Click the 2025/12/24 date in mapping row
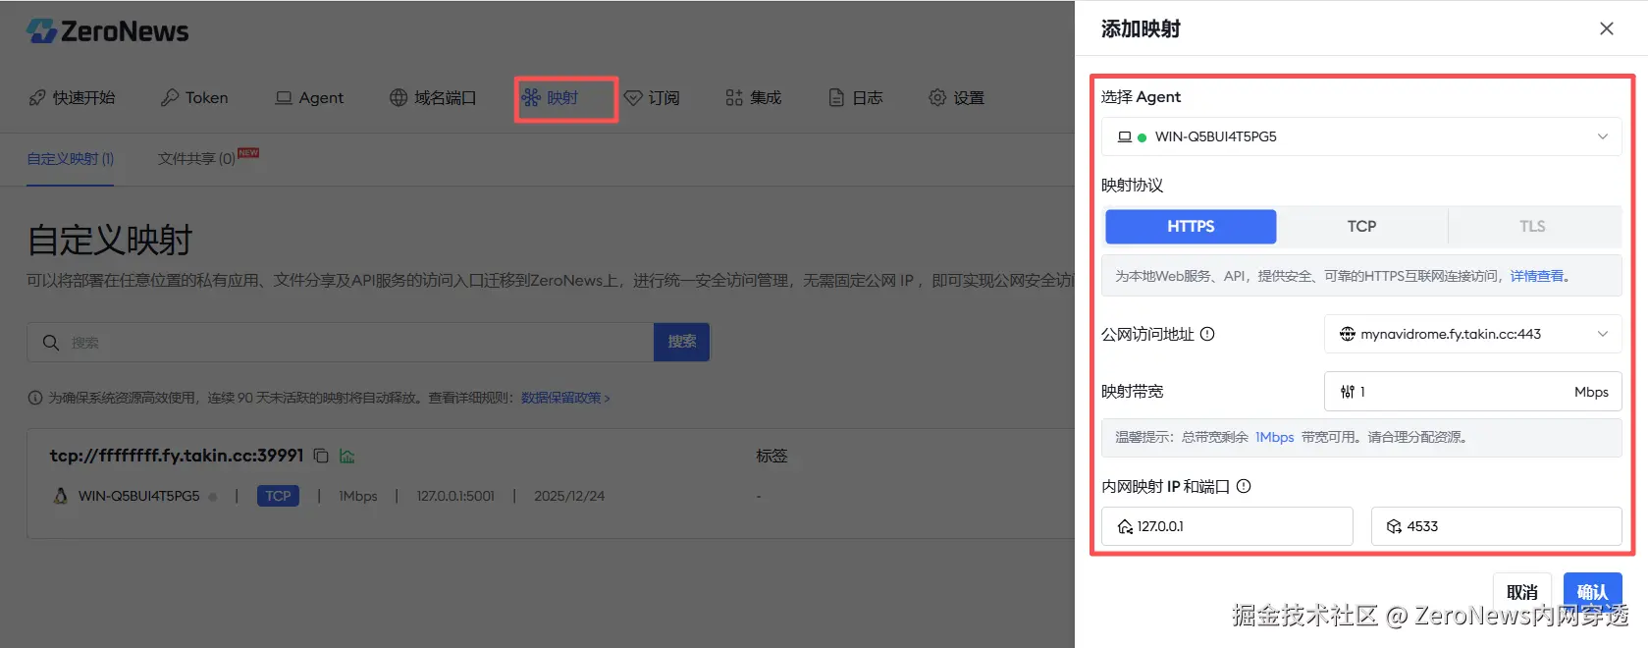Screen dimensions: 1648x648 point(569,496)
